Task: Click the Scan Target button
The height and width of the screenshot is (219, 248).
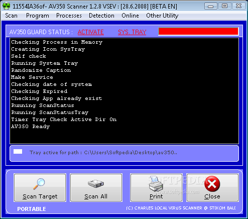Action: click(x=40, y=187)
